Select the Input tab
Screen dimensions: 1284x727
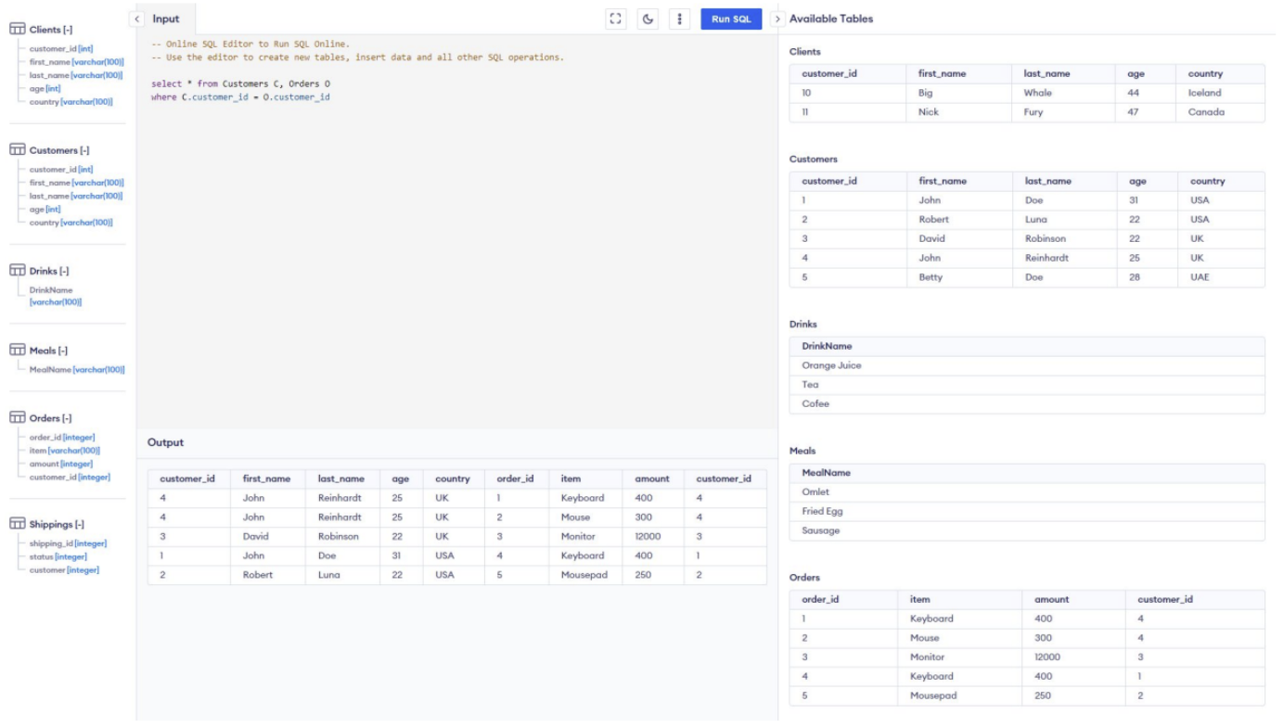coord(167,19)
